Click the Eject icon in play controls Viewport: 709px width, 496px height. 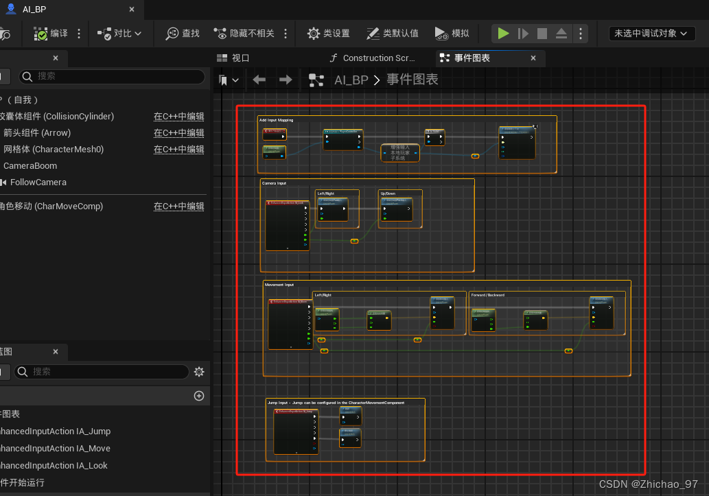561,34
